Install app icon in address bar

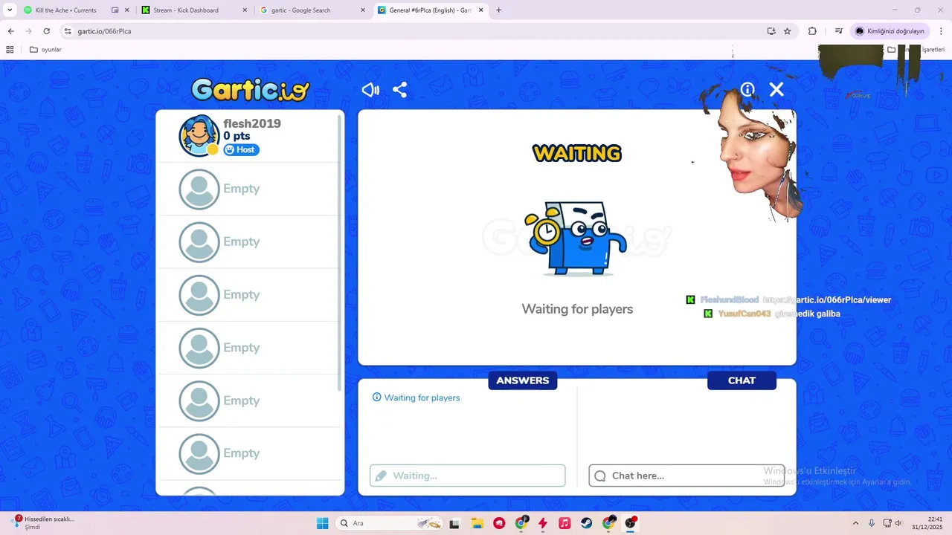771,31
